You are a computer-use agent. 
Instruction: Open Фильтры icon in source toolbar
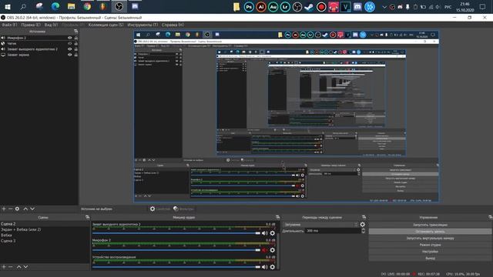point(176,209)
